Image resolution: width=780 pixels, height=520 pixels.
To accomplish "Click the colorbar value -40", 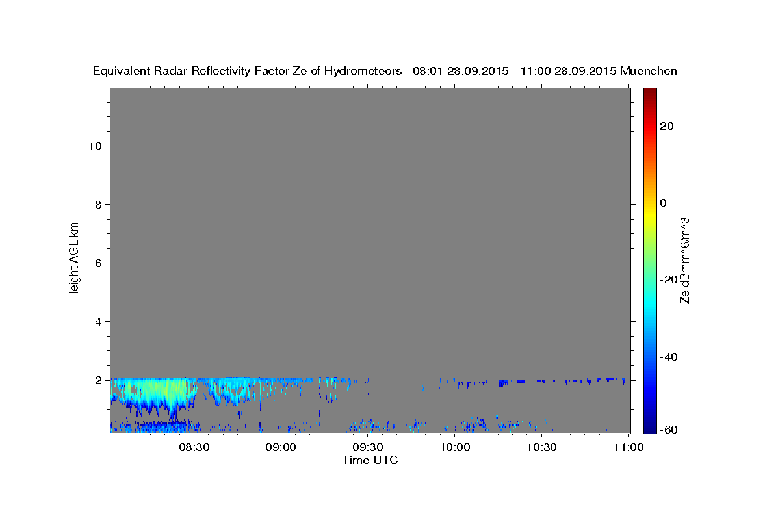I will pyautogui.click(x=669, y=357).
